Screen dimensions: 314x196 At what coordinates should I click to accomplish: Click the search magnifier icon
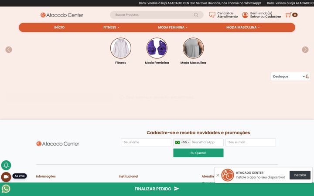coord(196,15)
